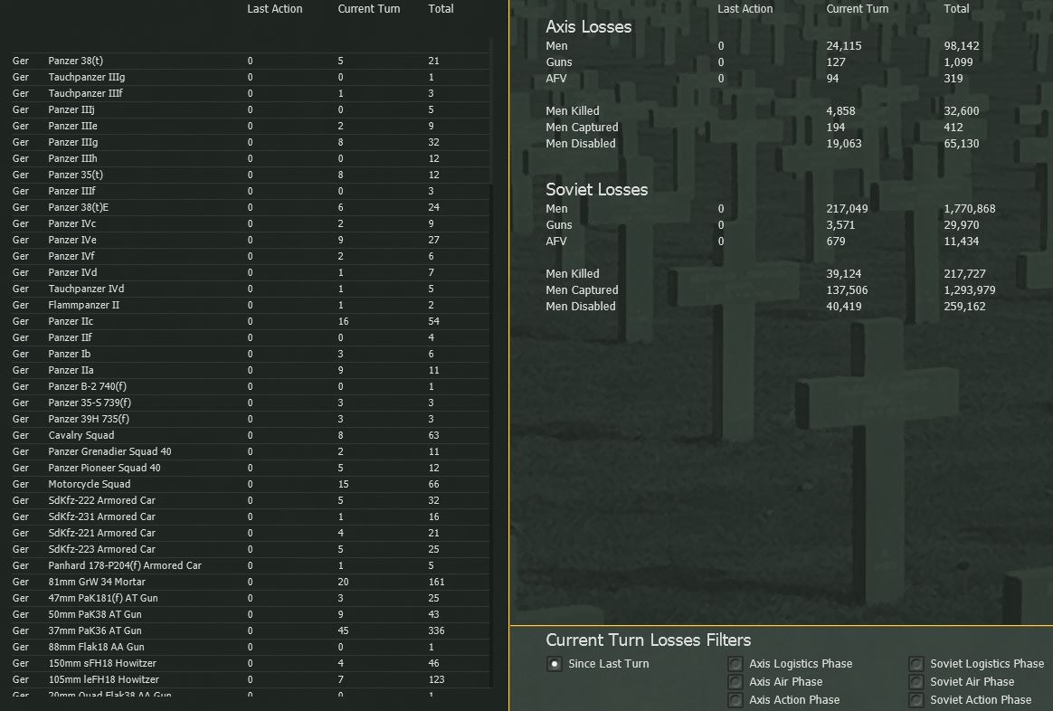
Task: Click the Tauchpanzer IVd row name
Action: pos(86,289)
